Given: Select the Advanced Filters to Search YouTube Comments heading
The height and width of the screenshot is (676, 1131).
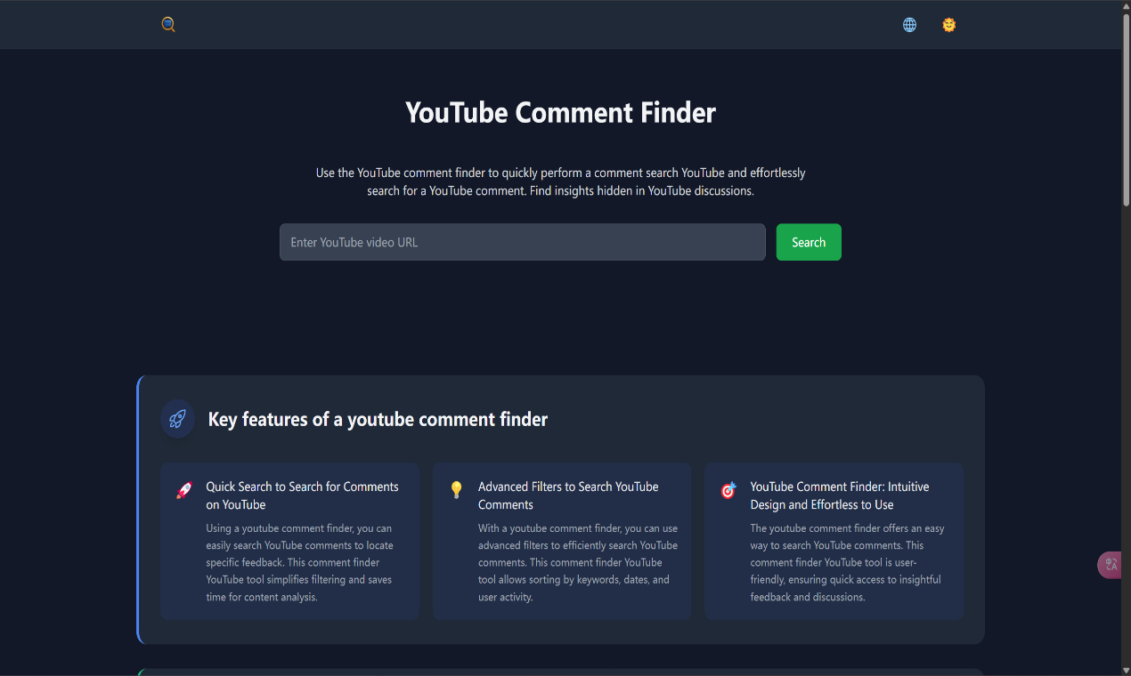Looking at the screenshot, I should point(568,495).
